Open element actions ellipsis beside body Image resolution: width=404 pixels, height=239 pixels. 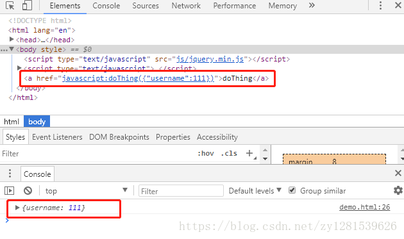[4, 49]
